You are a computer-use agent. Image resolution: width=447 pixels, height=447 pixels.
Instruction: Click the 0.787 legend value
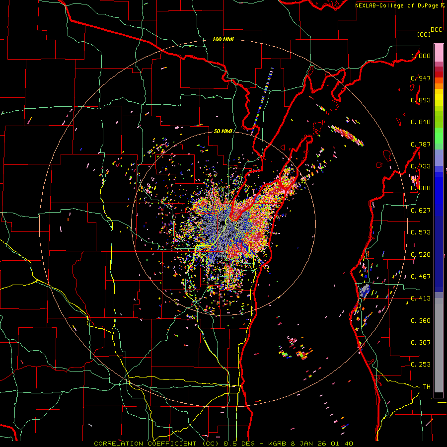pyautogui.click(x=421, y=144)
